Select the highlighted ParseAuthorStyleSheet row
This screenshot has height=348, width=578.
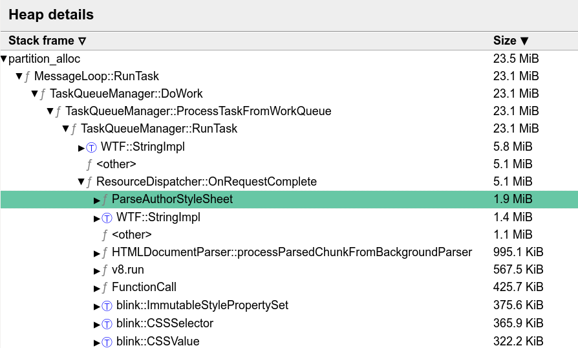pyautogui.click(x=289, y=199)
